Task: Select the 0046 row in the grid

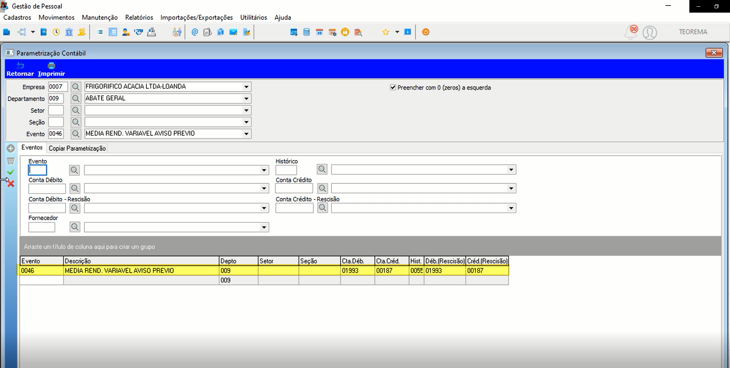Action: click(x=264, y=271)
